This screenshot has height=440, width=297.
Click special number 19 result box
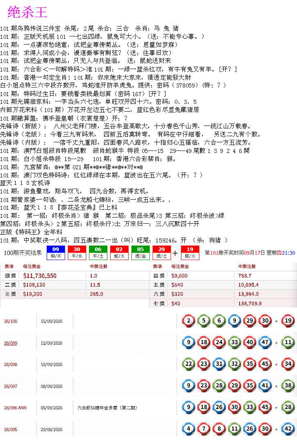click(x=190, y=253)
